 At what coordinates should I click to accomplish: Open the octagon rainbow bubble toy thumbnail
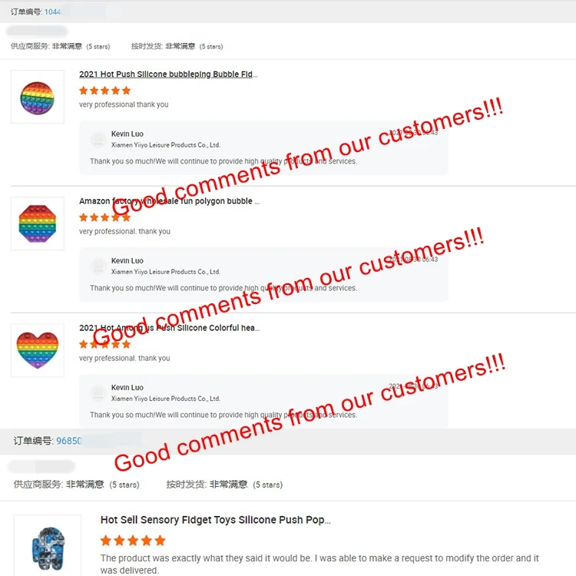tap(38, 223)
